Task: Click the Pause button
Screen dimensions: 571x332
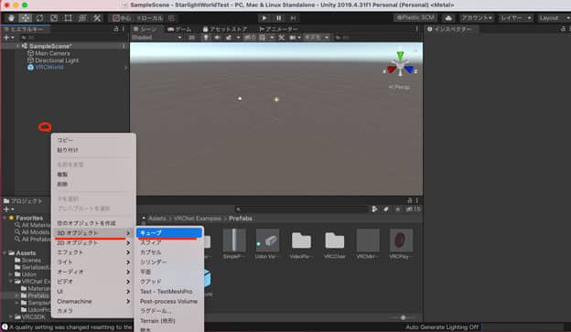Action: click(278, 18)
